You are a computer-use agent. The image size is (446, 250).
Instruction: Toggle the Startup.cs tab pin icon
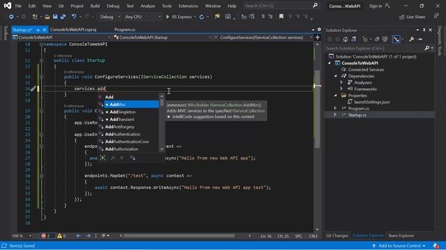point(38,30)
